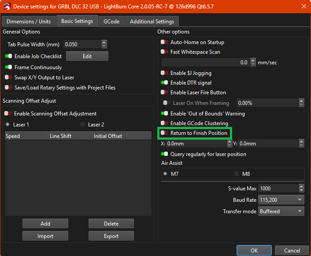The width and height of the screenshot is (311, 256).
Task: Enable Return to Finish Position
Action: (x=164, y=133)
